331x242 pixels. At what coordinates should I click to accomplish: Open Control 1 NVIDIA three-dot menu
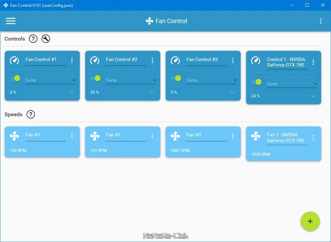[313, 62]
